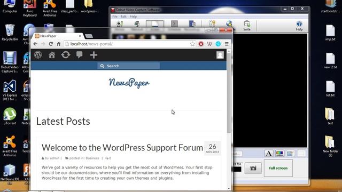Close the NewsPaper browser tab

click(x=80, y=36)
